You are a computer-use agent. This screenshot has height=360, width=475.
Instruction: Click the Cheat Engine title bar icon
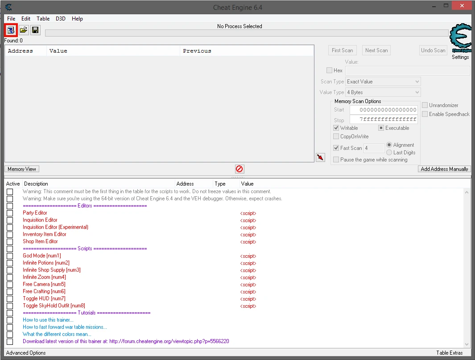click(x=8, y=7)
